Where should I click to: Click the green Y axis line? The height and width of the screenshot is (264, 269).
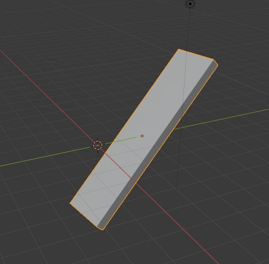tap(223, 119)
